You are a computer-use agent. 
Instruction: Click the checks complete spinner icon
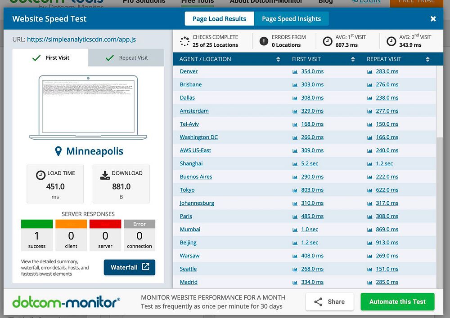pyautogui.click(x=184, y=41)
